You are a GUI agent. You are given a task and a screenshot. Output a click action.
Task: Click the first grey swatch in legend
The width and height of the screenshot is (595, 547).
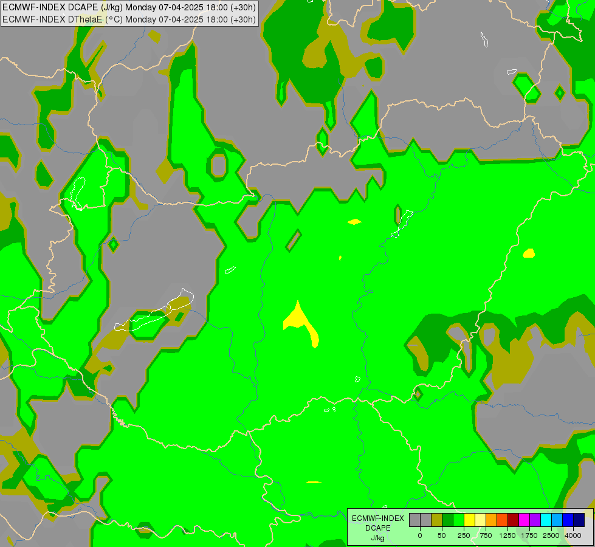[x=414, y=520]
